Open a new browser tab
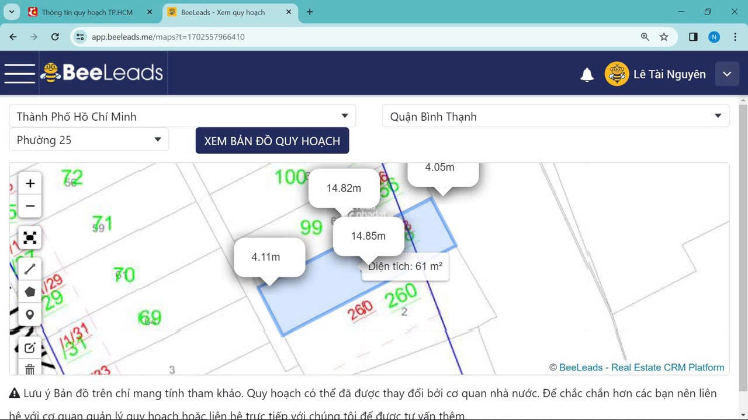The width and height of the screenshot is (748, 420). [310, 12]
